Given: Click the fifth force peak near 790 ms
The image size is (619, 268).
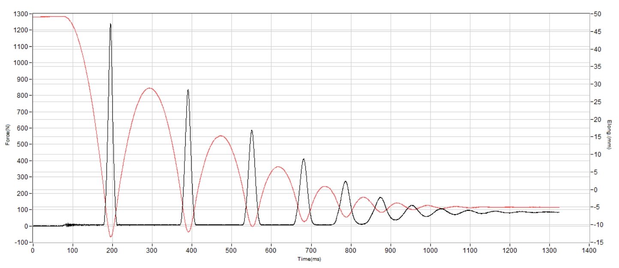Looking at the screenshot, I should click(x=345, y=182).
